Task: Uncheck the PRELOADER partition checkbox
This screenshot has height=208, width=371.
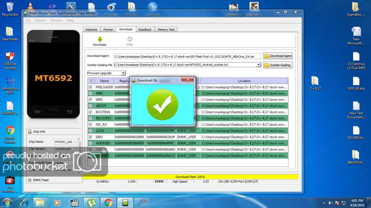Action: (90, 87)
